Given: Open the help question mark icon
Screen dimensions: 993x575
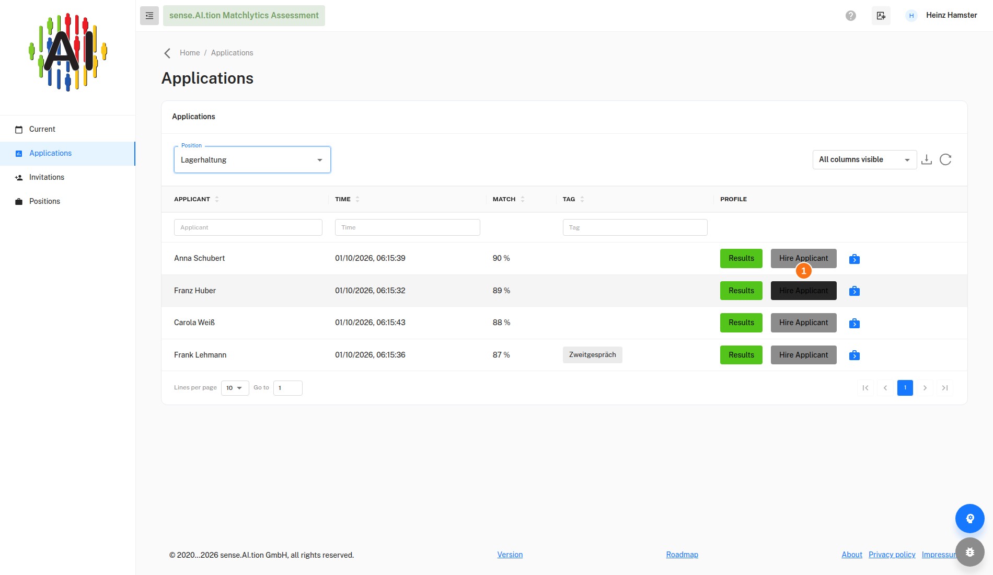Looking at the screenshot, I should pos(851,16).
